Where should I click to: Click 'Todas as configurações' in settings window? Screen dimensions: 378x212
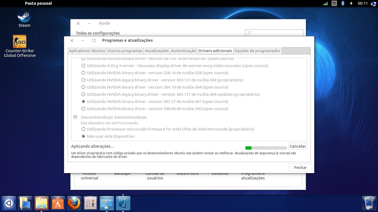pos(98,33)
